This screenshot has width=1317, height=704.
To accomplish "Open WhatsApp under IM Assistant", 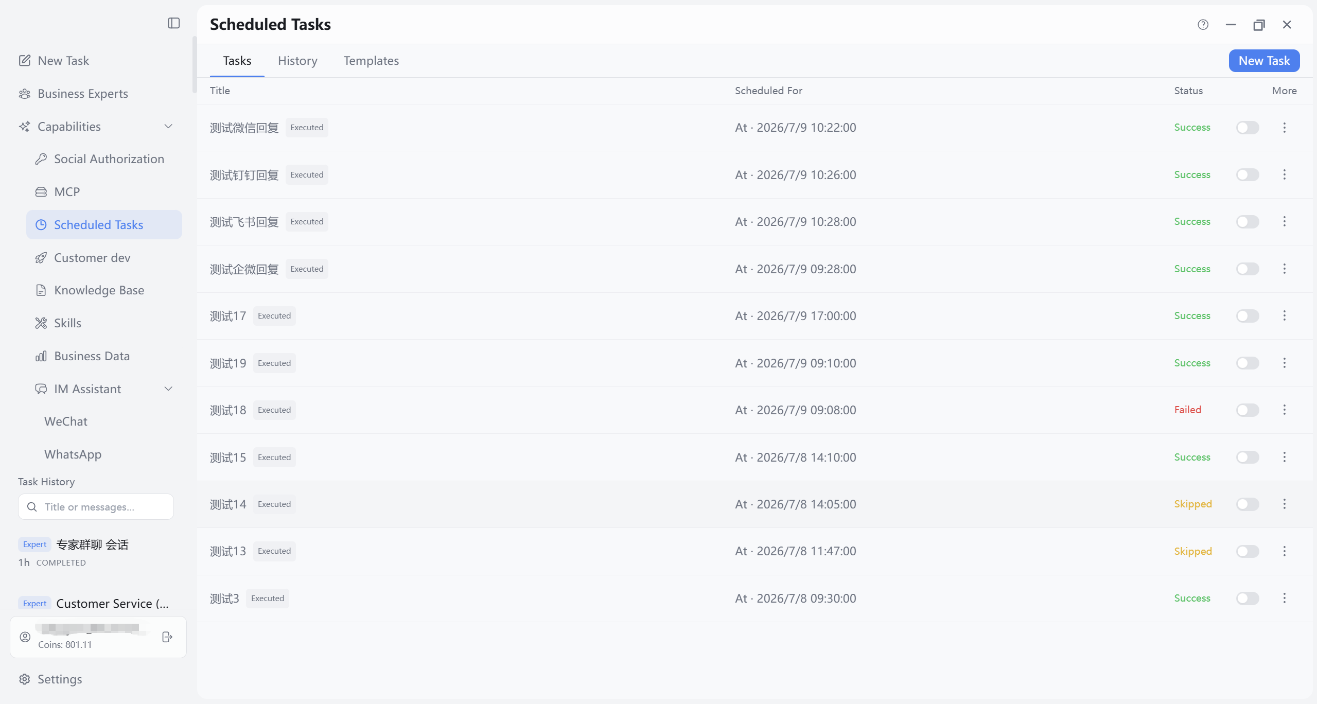I will click(x=73, y=454).
